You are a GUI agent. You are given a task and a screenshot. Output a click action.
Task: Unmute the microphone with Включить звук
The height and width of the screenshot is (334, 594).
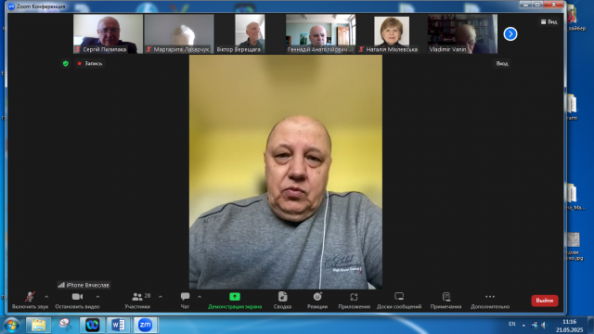[30, 301]
